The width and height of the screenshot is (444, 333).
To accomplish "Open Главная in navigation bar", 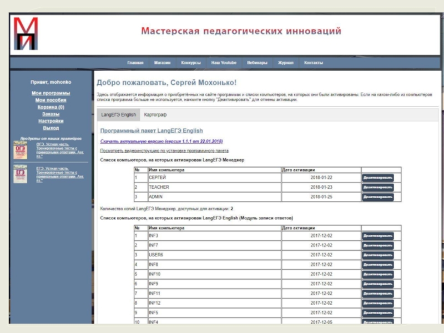I will pyautogui.click(x=135, y=63).
